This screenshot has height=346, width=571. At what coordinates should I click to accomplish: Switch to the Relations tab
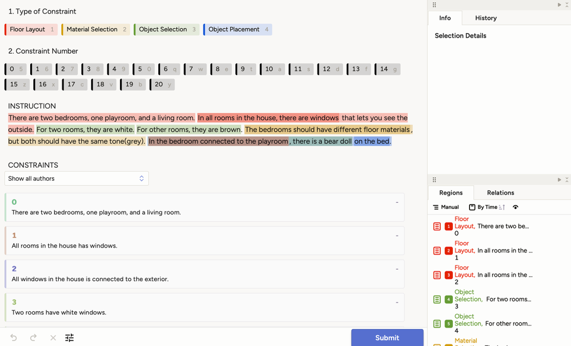tap(500, 192)
